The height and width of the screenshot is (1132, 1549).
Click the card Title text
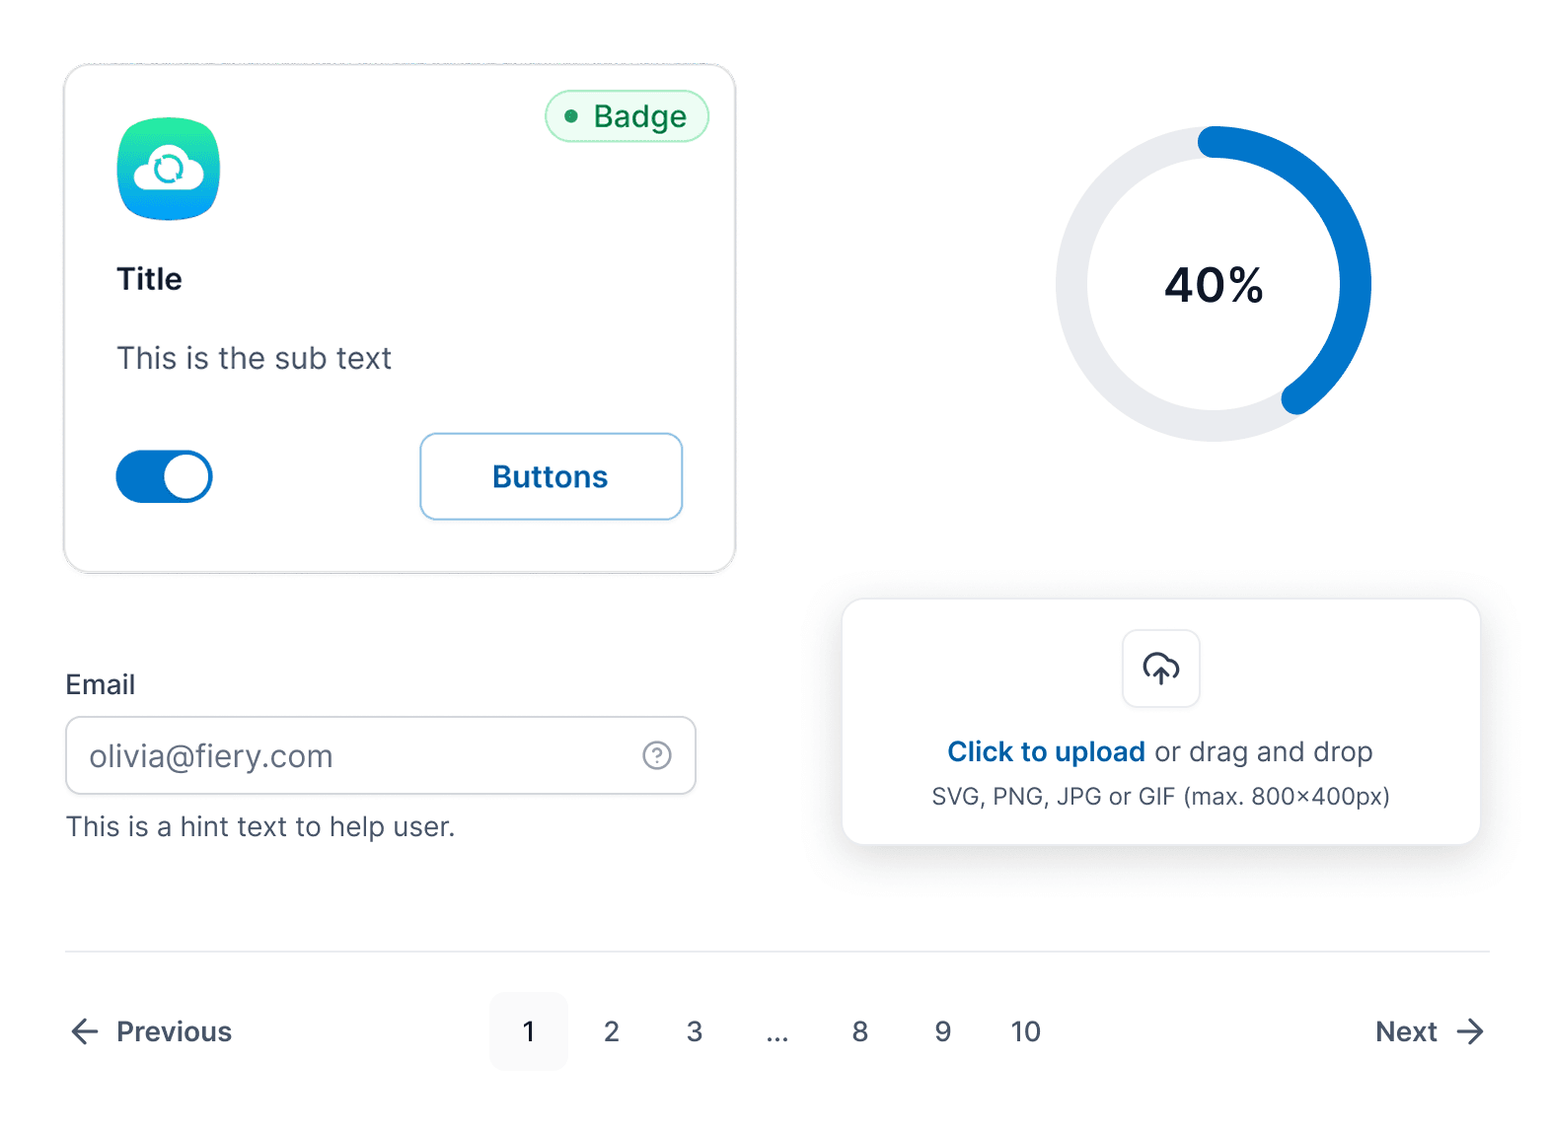tap(150, 279)
